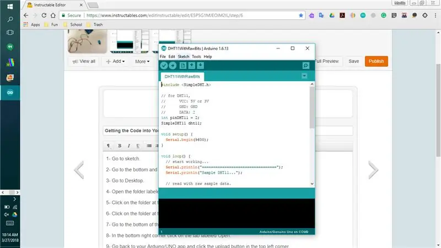Image resolution: width=441 pixels, height=248 pixels.
Task: Click the Adobe Acrobat extension icon
Action: [342, 15]
